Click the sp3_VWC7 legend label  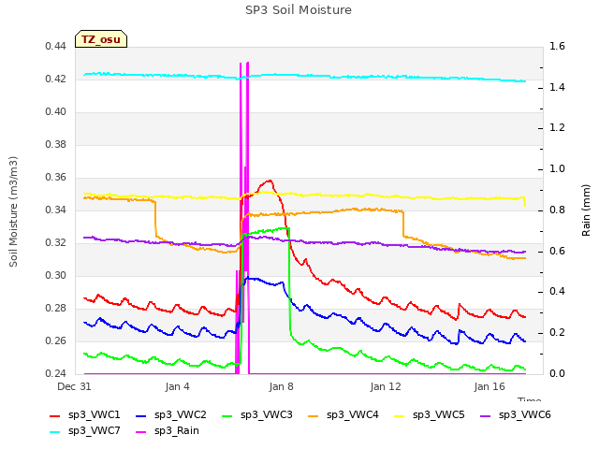pos(95,430)
